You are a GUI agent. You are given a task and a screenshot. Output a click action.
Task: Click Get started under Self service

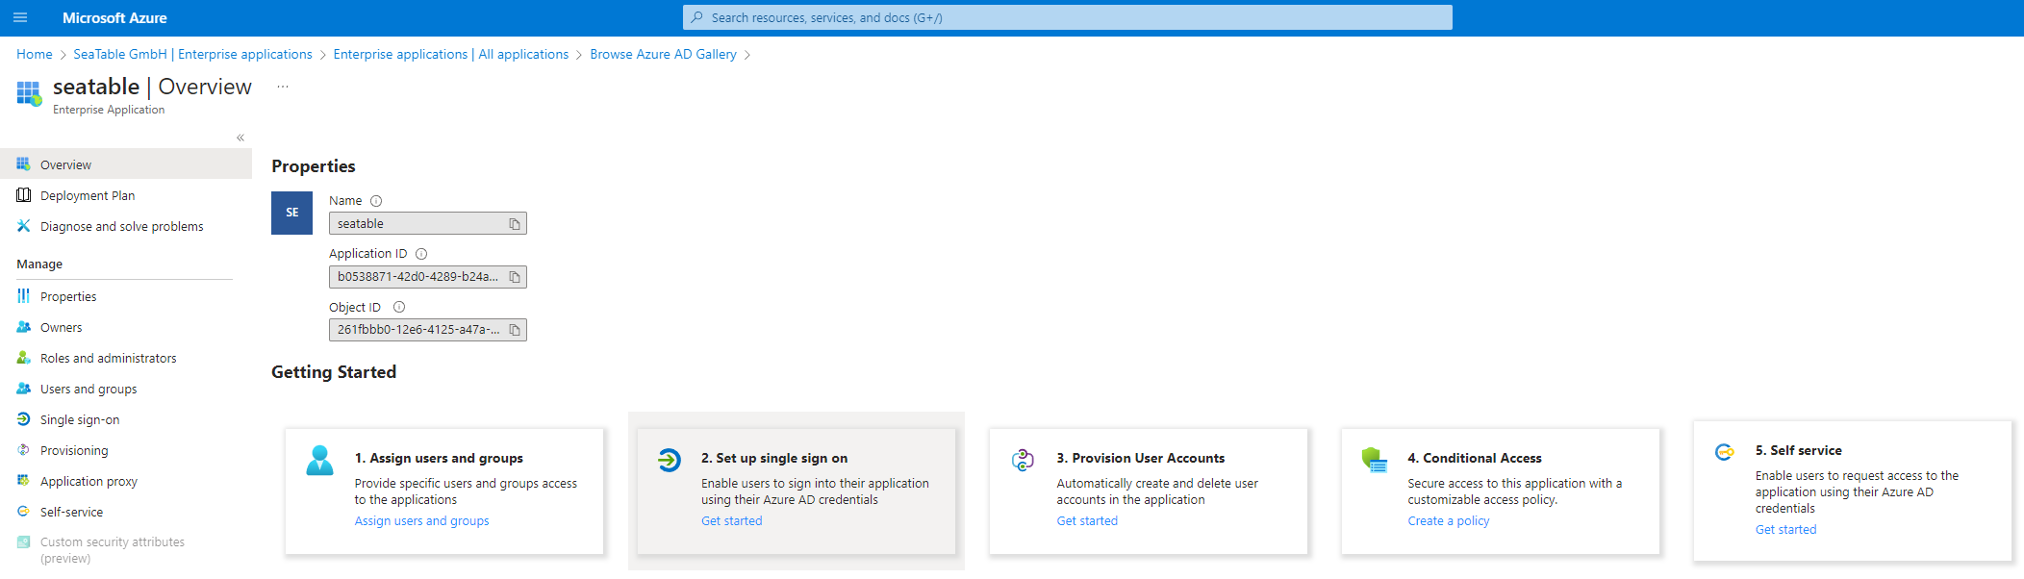coord(1785,529)
